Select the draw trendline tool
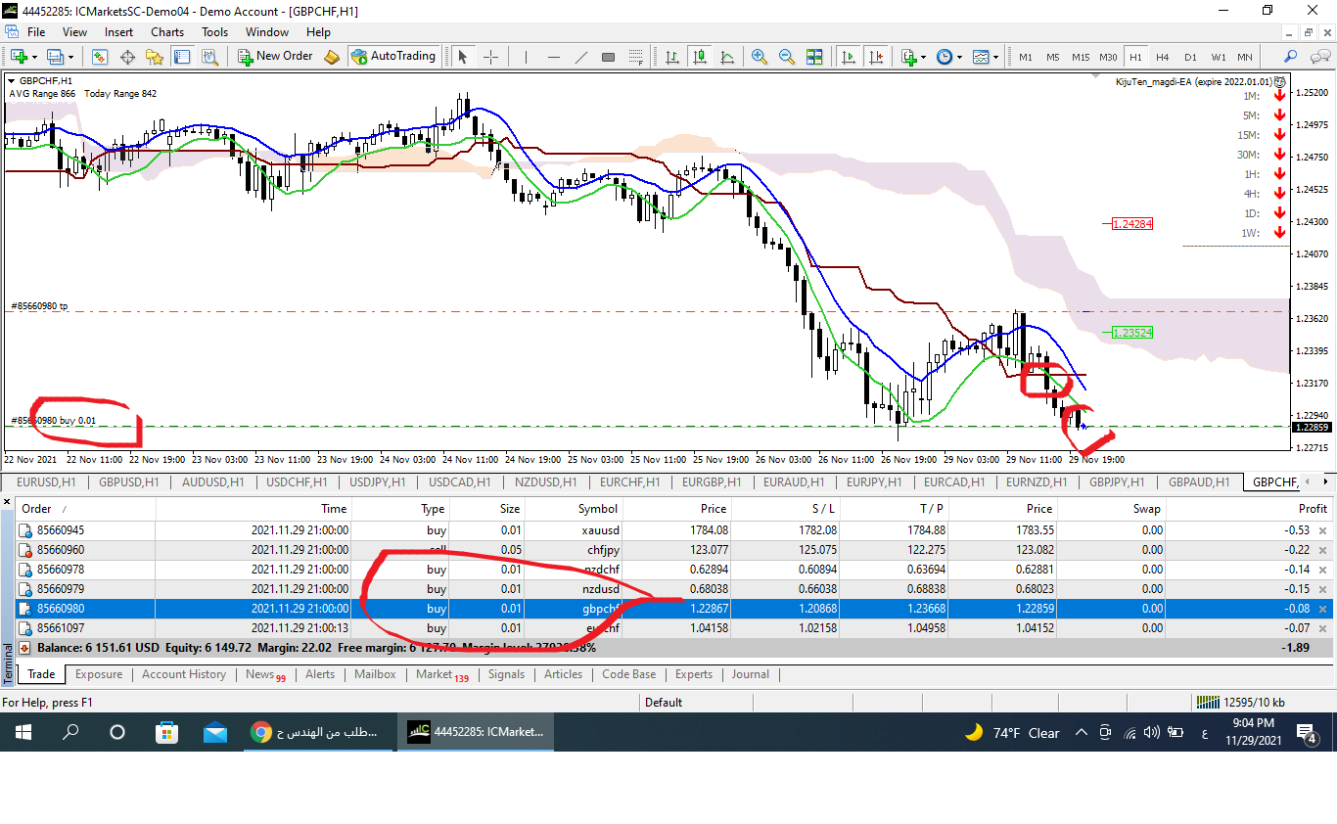Screen dimensions: 1337x824 pyautogui.click(x=580, y=57)
